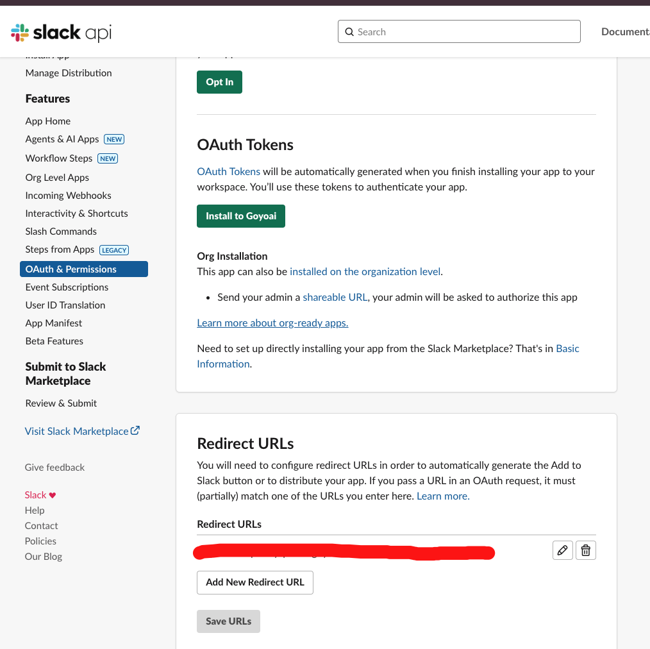Click the Opt In button
The width and height of the screenshot is (650, 649).
[x=219, y=82]
